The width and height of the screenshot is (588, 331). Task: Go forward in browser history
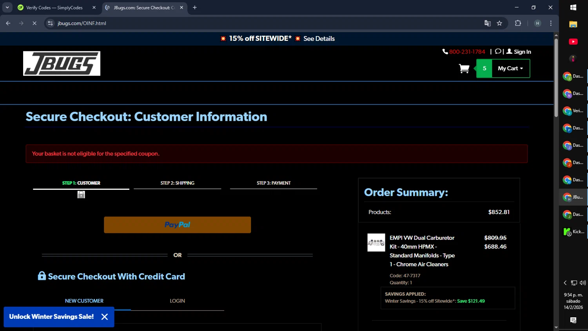pyautogui.click(x=21, y=23)
